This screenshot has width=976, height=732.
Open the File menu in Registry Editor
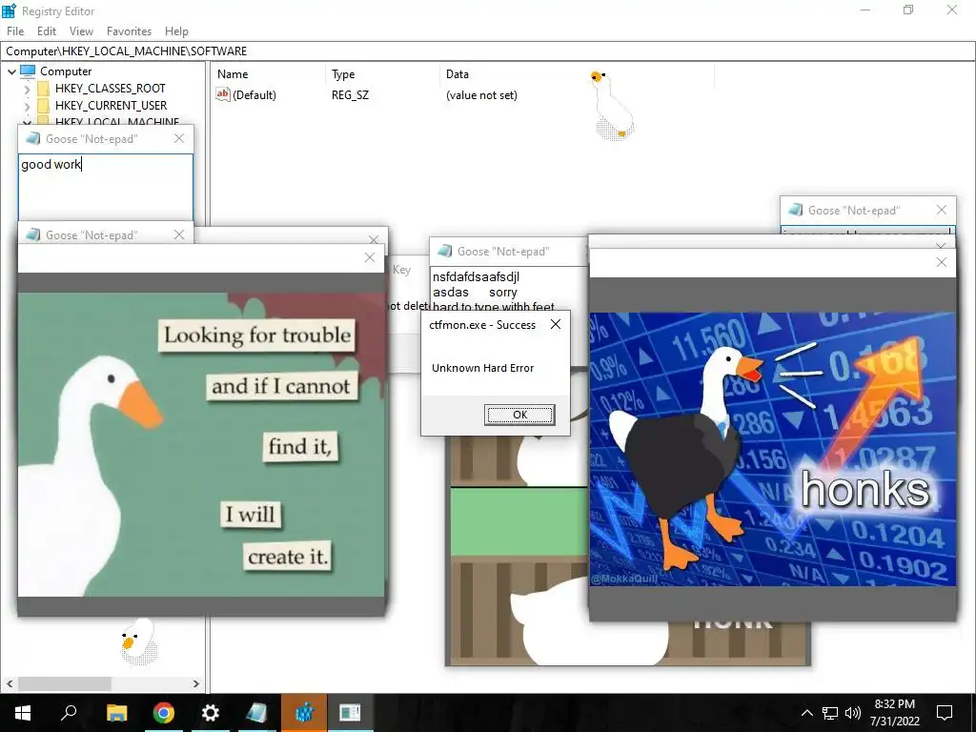tap(15, 31)
